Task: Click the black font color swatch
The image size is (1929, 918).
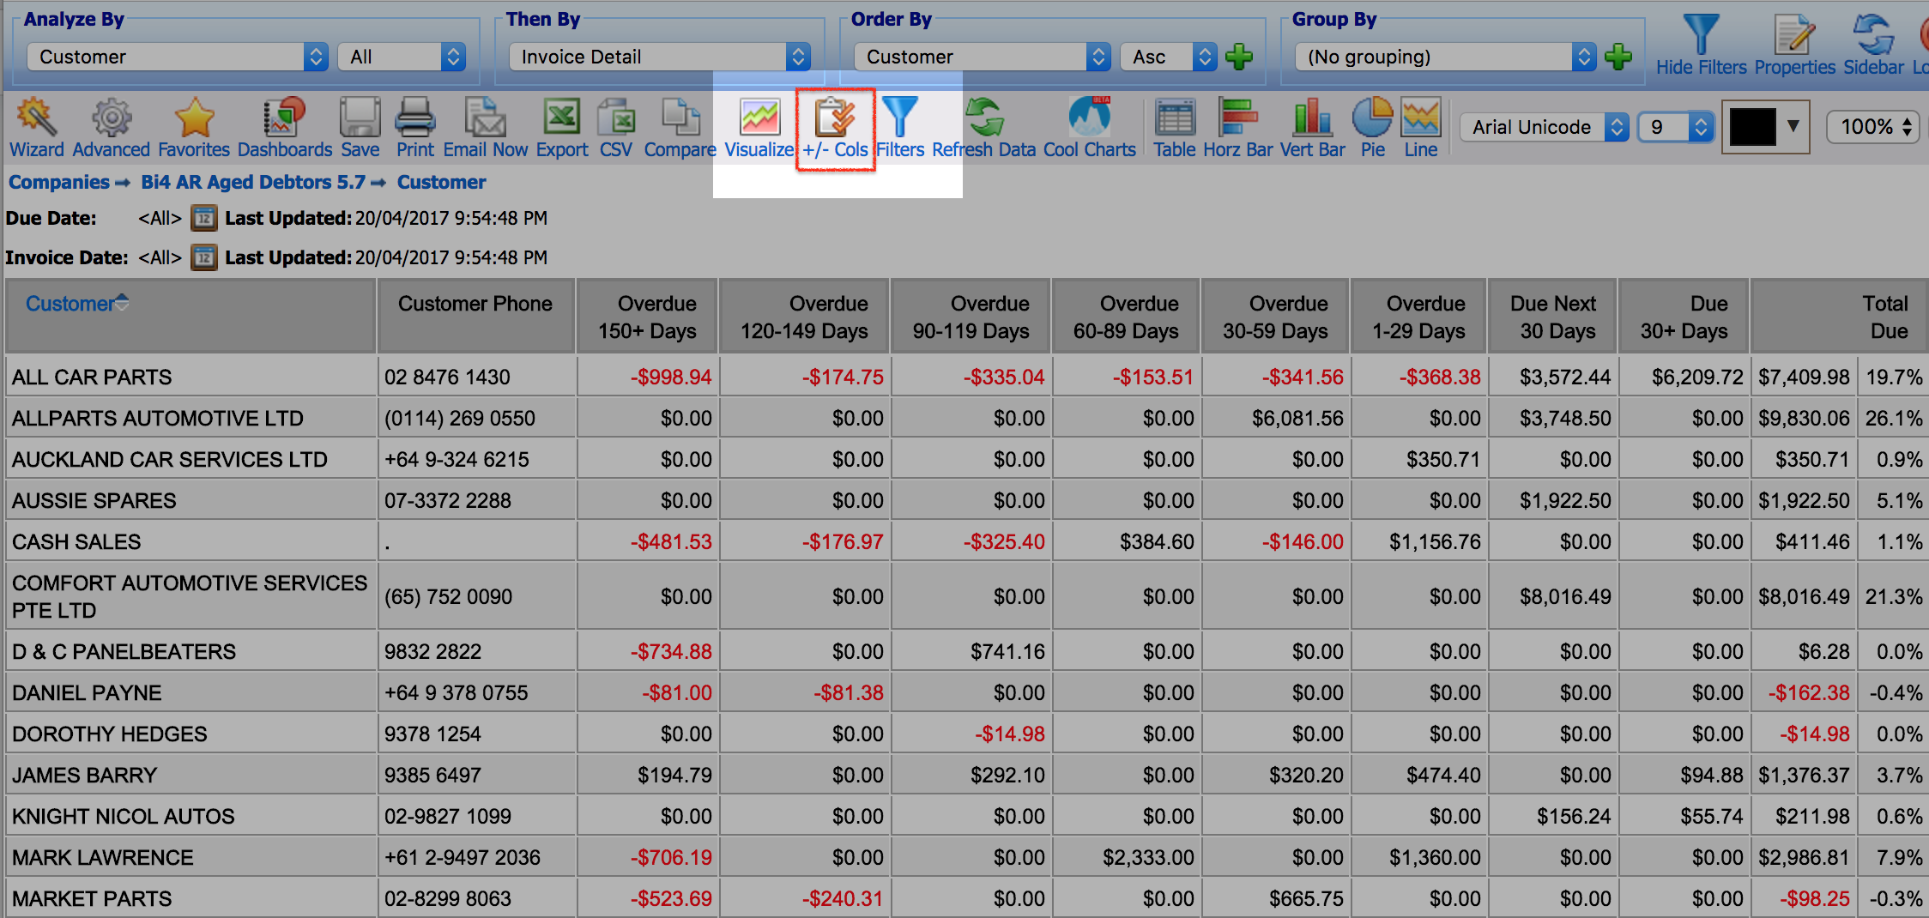Action: pyautogui.click(x=1752, y=127)
